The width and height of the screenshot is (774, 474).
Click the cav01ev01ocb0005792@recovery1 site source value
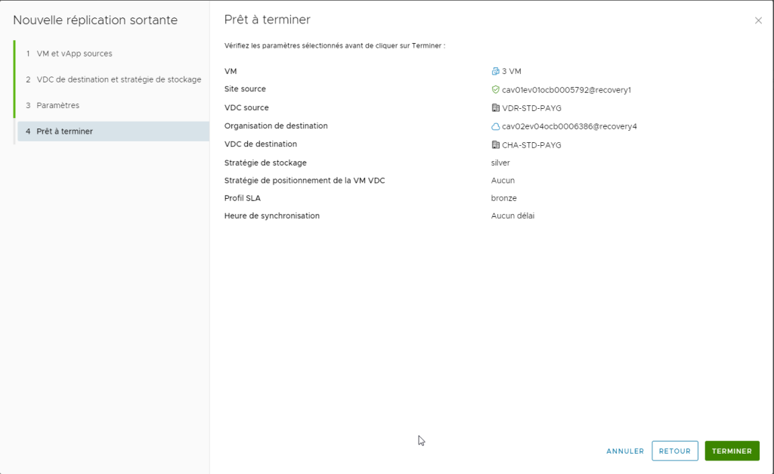566,90
